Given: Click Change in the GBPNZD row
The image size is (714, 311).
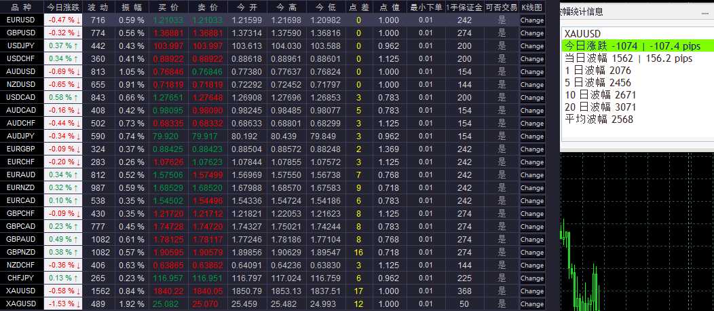Looking at the screenshot, I should pos(532,252).
